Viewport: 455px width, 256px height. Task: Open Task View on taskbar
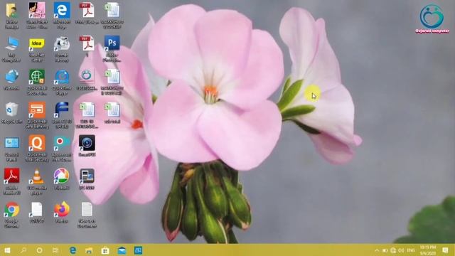pyautogui.click(x=55, y=250)
